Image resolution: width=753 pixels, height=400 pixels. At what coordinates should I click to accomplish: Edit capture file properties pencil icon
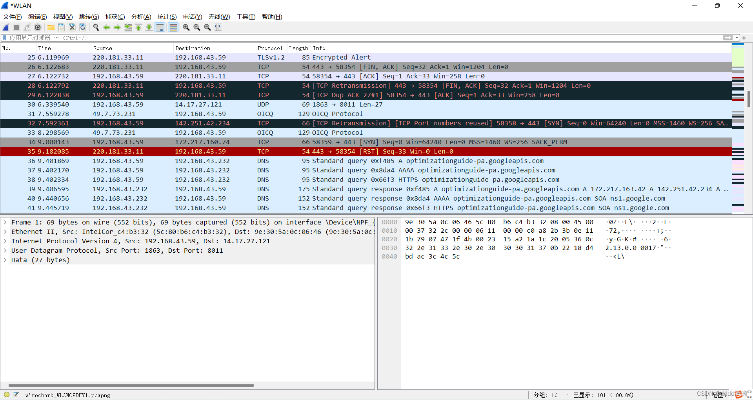(16, 395)
